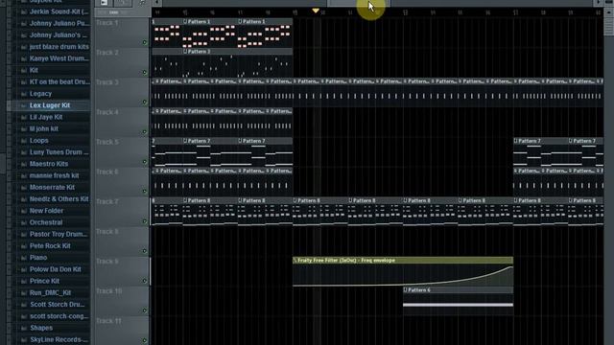Select the Track 1 header
The height and width of the screenshot is (345, 614).
point(122,33)
